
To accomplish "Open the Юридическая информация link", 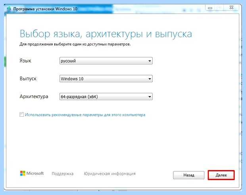I will pyautogui.click(x=110, y=174).
